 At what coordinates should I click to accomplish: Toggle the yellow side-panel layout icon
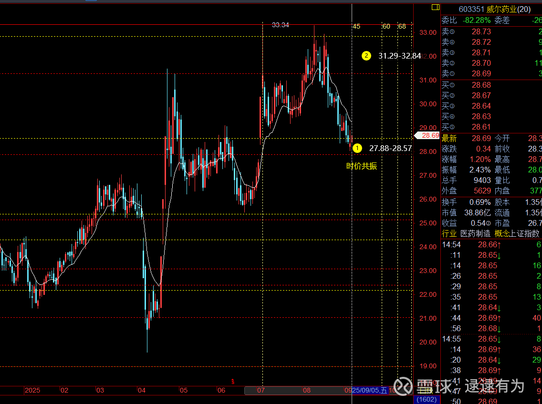(436, 7)
